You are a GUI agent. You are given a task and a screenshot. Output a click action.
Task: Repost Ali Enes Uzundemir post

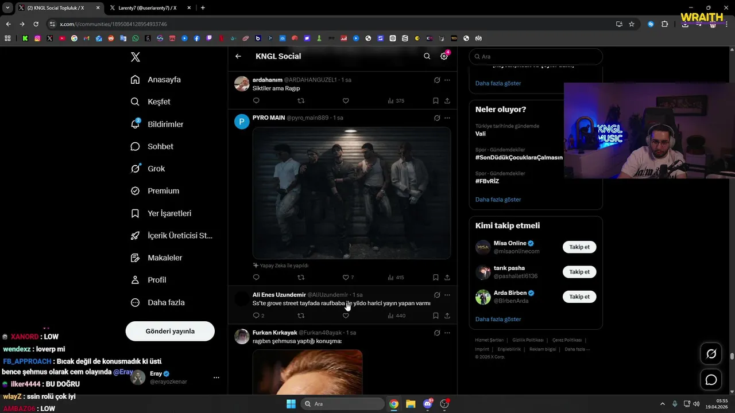pos(301,315)
